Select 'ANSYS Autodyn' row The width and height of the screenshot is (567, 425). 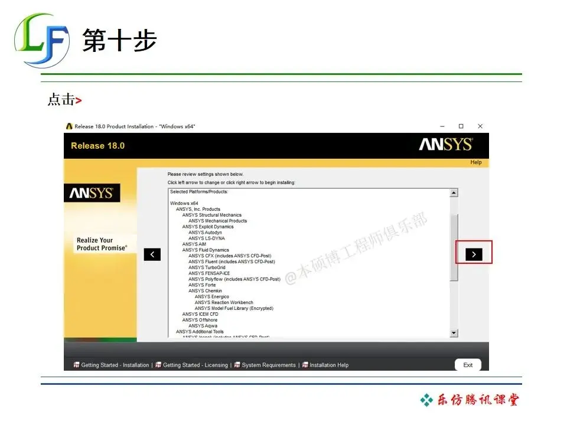coord(205,233)
